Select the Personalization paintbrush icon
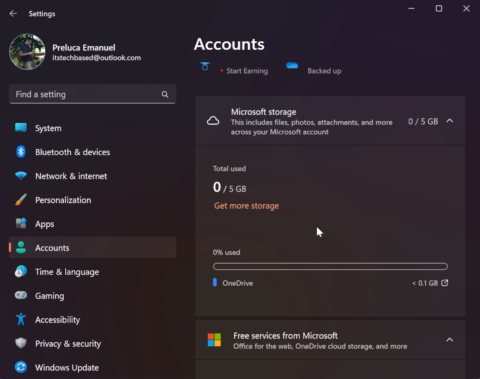The height and width of the screenshot is (379, 480). [20, 200]
